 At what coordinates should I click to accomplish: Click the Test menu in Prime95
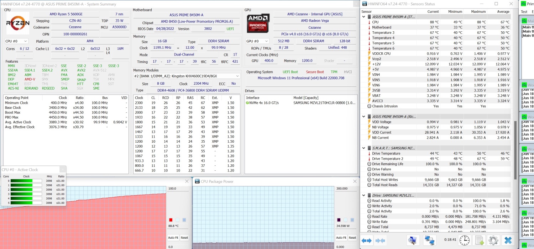coord(524,12)
